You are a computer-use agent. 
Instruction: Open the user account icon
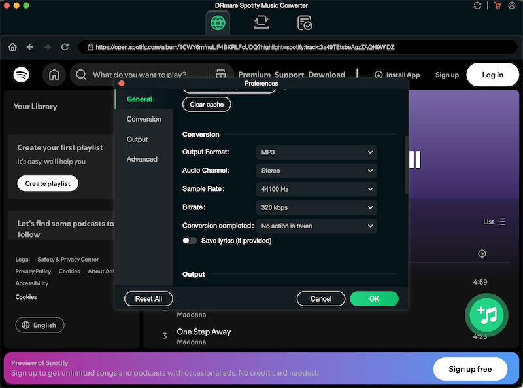(512, 5)
